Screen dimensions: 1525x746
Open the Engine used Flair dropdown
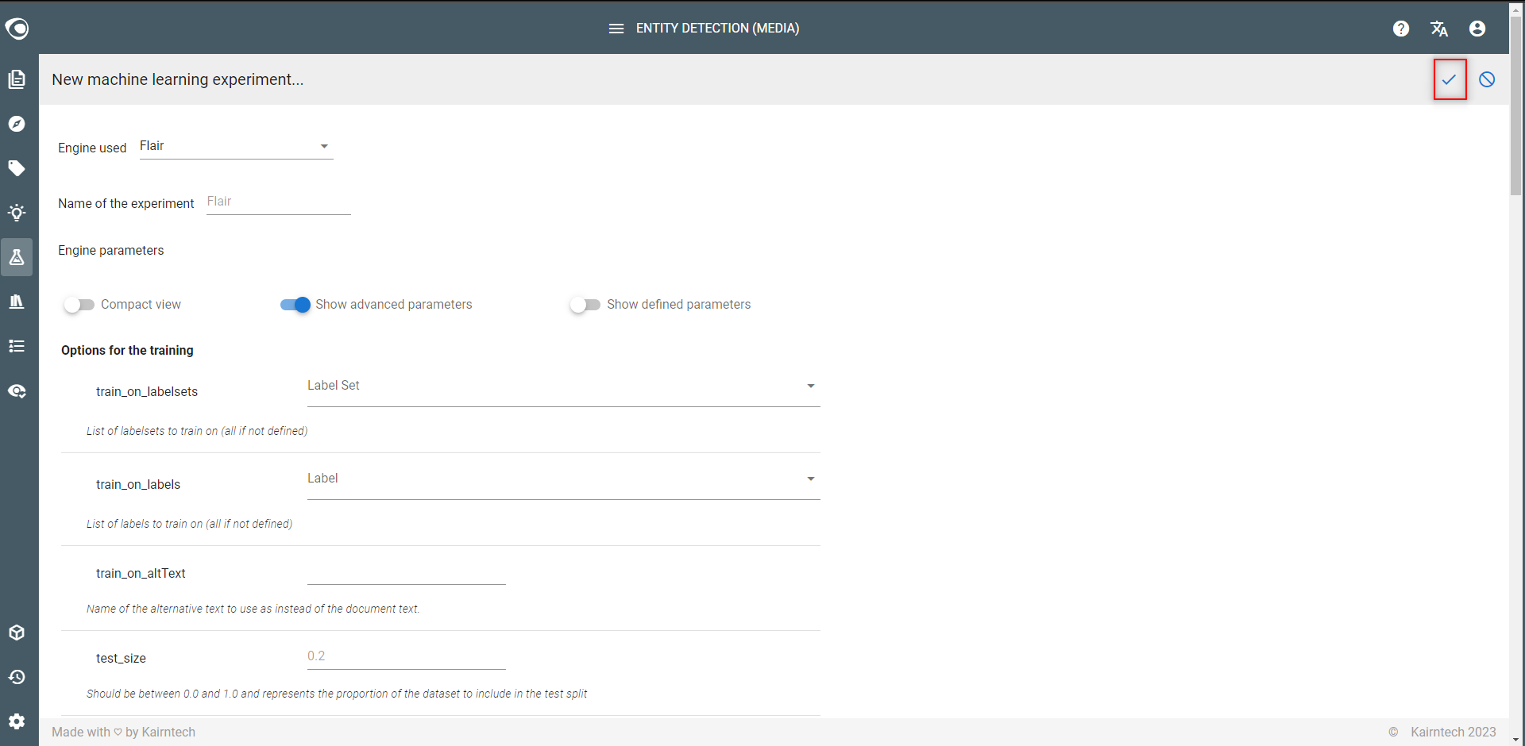tap(237, 147)
